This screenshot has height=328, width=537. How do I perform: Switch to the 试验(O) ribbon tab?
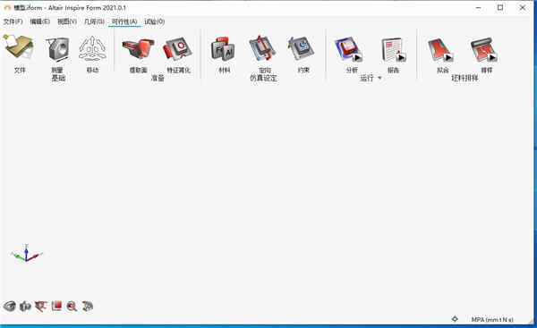pos(155,21)
